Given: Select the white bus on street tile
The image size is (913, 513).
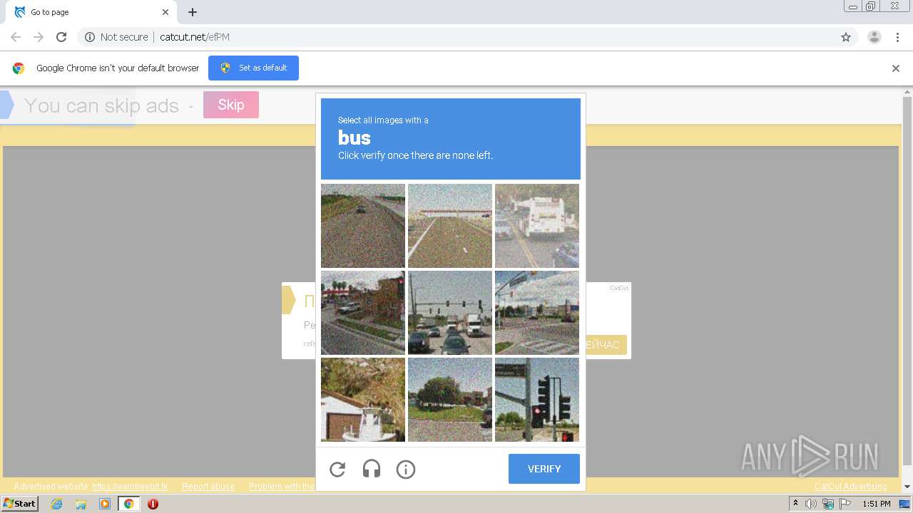Looking at the screenshot, I should (x=537, y=226).
